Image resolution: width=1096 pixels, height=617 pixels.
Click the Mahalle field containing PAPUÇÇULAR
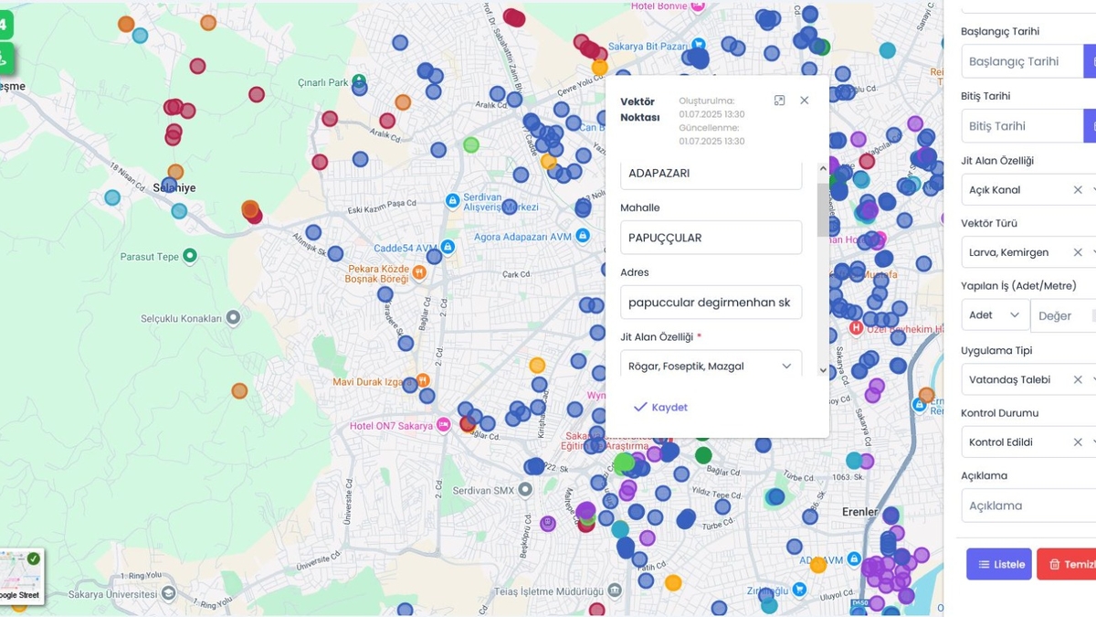point(711,238)
